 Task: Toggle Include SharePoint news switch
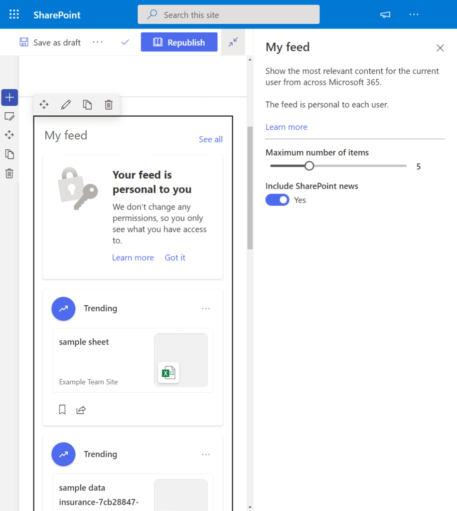(277, 200)
